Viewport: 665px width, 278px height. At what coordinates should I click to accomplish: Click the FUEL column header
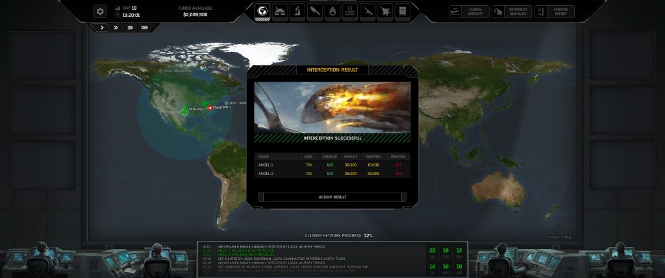point(308,157)
